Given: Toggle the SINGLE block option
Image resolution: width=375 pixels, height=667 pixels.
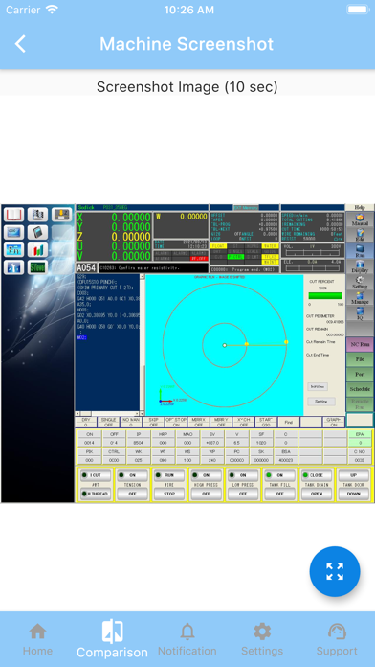Looking at the screenshot, I should coord(108,422).
